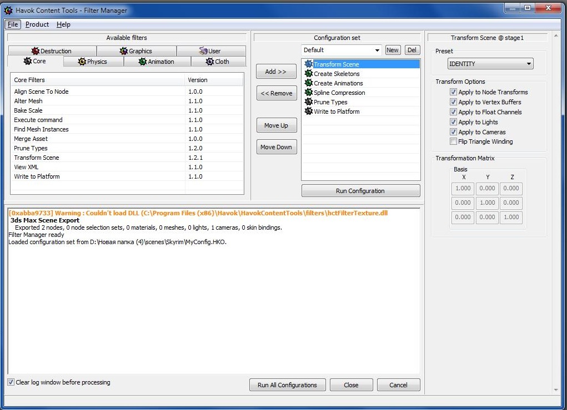This screenshot has height=410, width=567.
Task: Click the gear icon on Destruction tab
Action: [36, 51]
